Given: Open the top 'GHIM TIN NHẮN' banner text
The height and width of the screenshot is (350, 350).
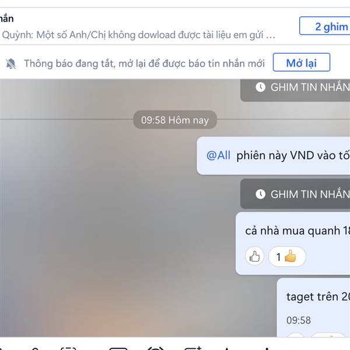Looking at the screenshot, I should 310,87.
